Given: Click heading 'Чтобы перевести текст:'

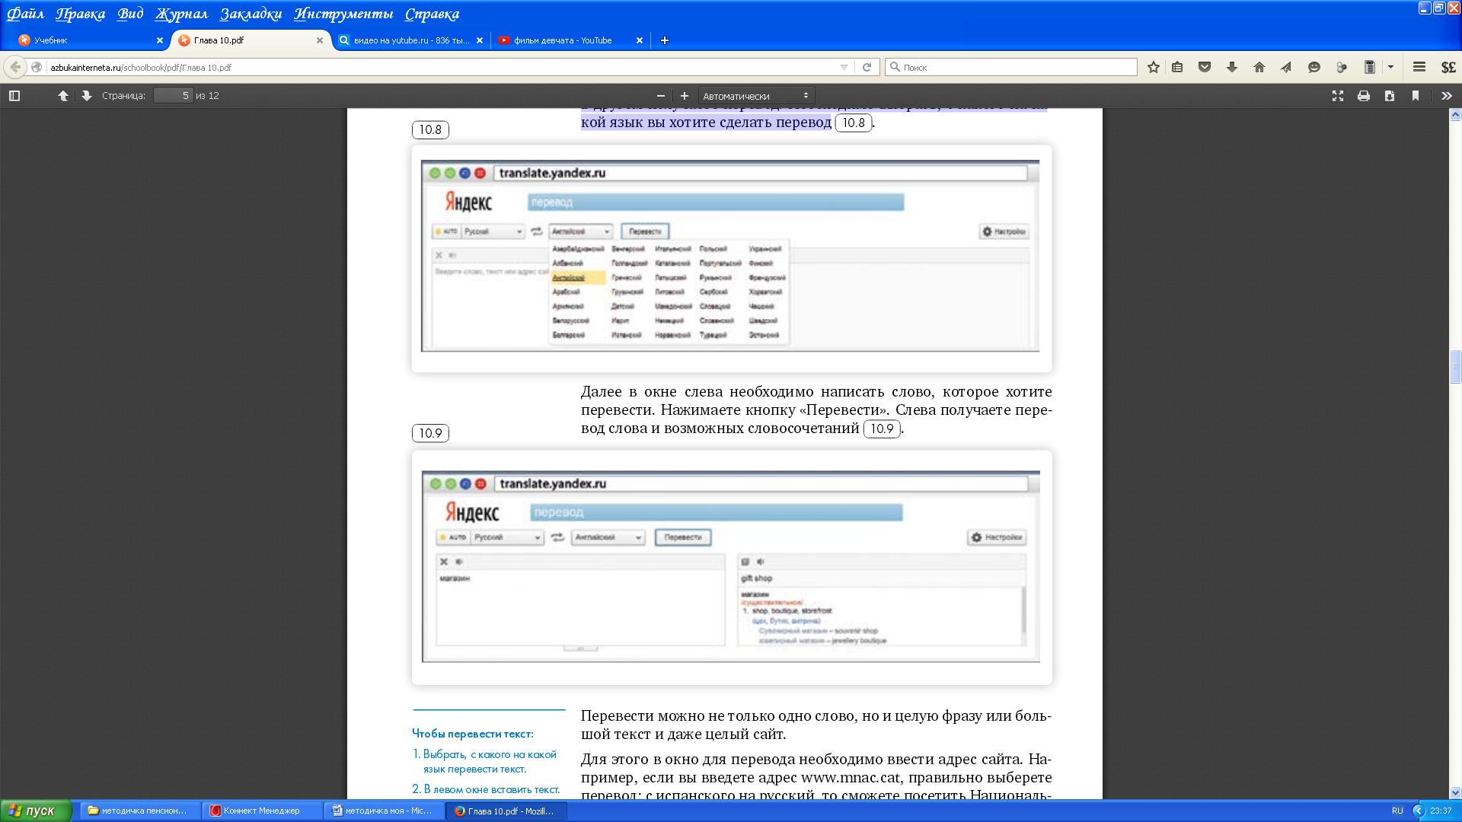Looking at the screenshot, I should [473, 734].
